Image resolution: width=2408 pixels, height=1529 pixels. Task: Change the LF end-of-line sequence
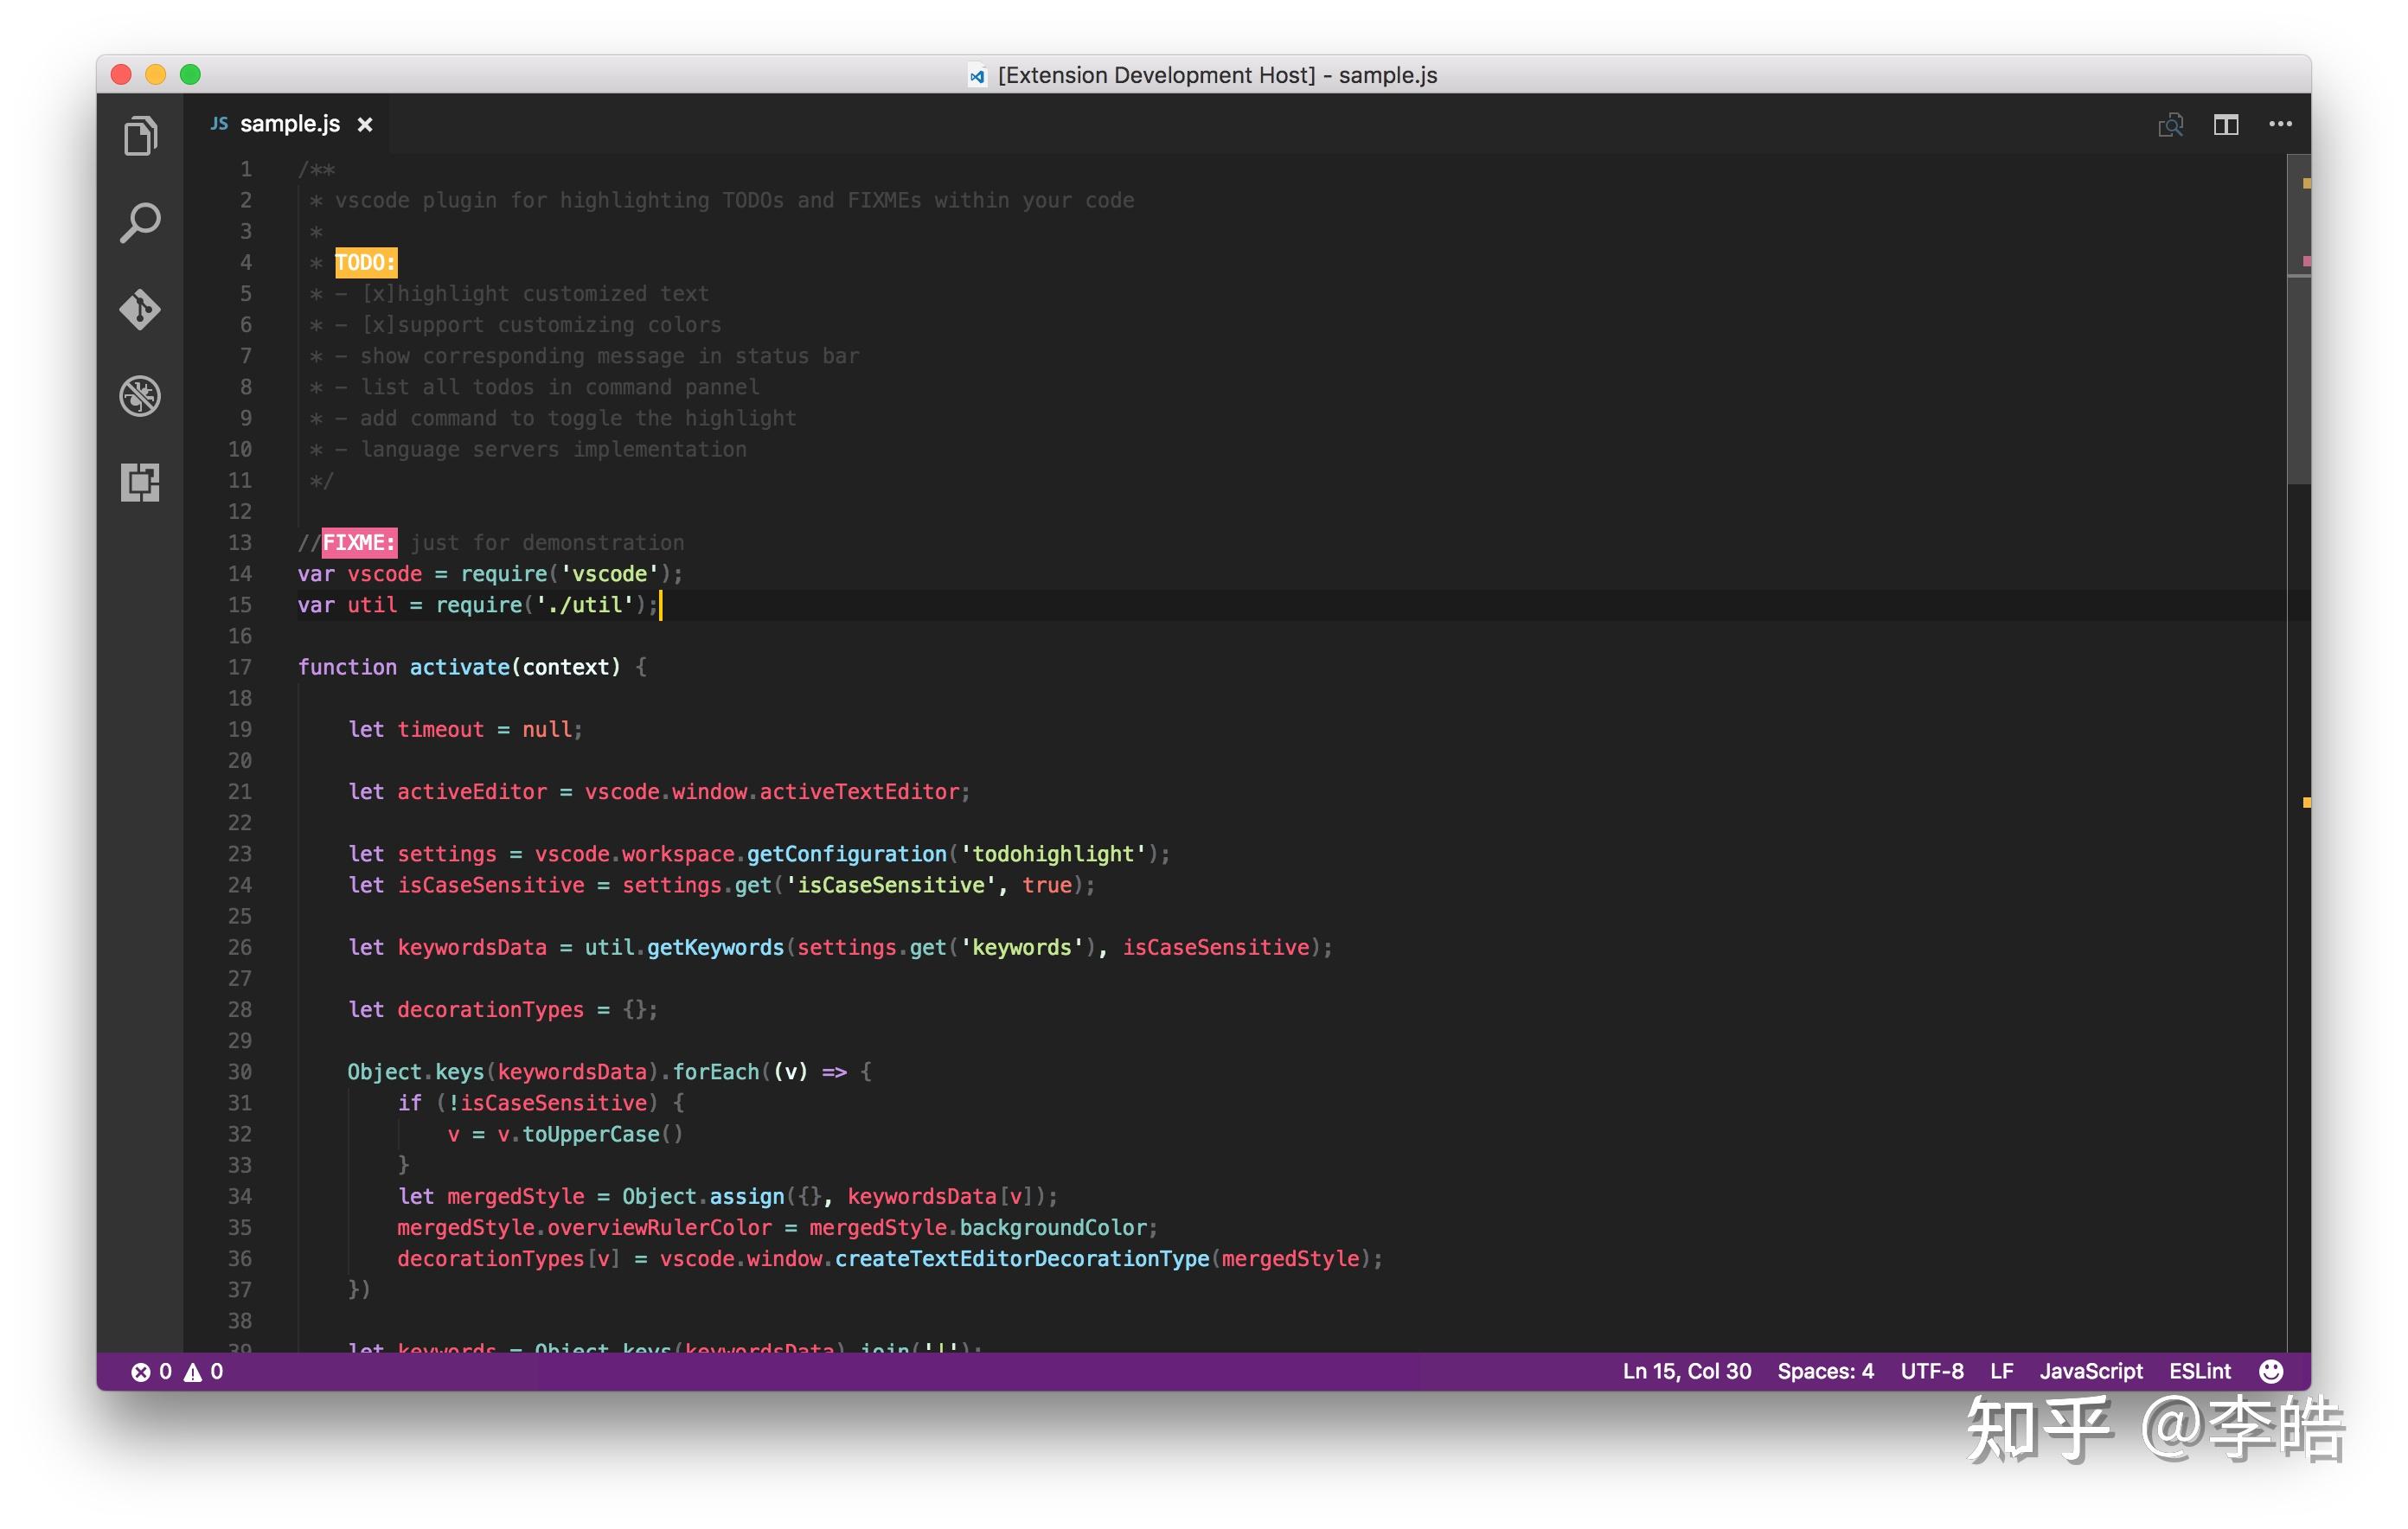(2001, 1371)
